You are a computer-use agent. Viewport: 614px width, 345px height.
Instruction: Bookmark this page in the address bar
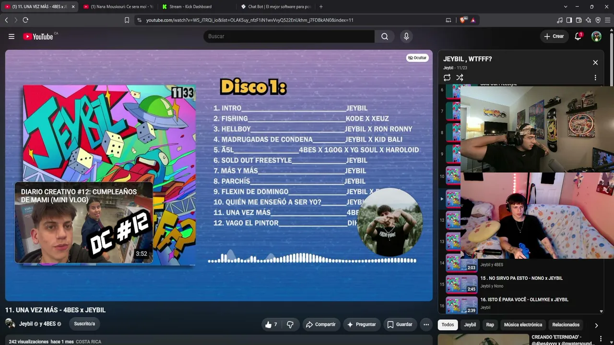click(127, 20)
